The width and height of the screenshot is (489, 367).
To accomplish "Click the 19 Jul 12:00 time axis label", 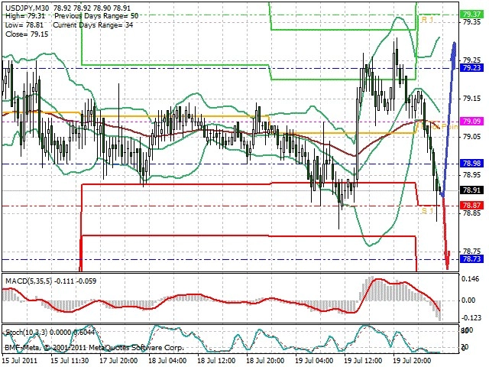I will tap(364, 360).
